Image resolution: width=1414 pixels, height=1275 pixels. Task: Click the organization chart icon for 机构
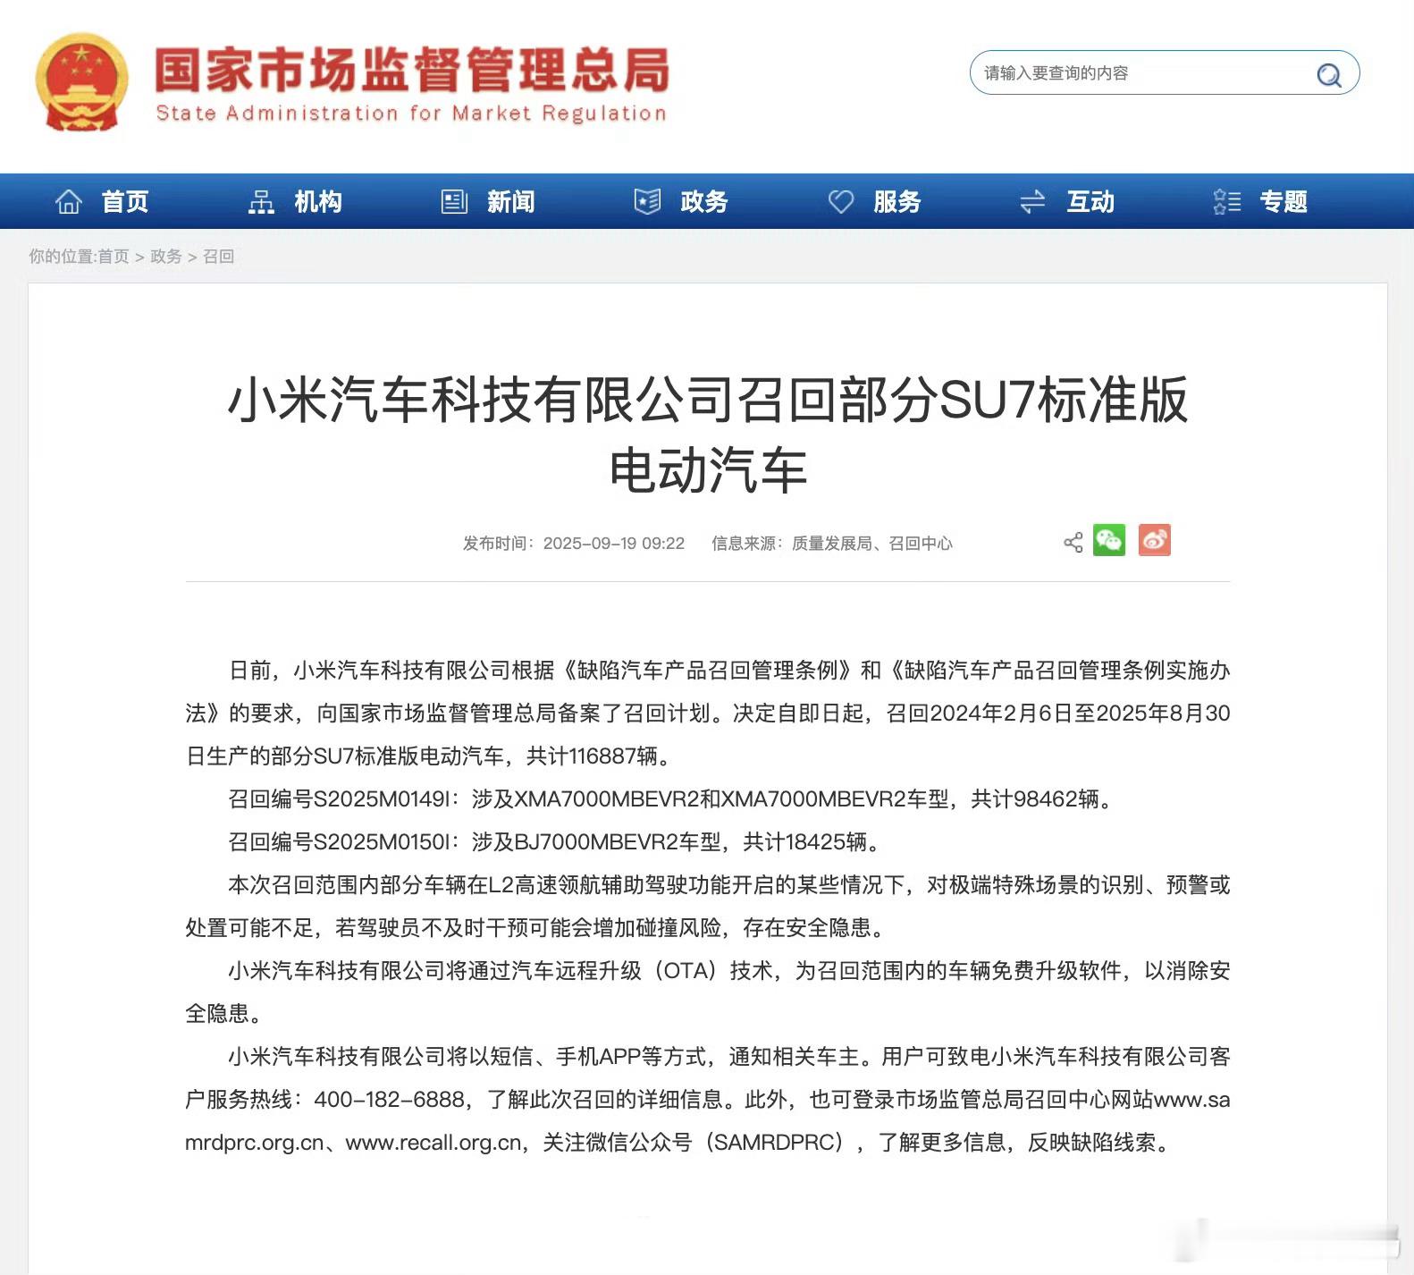[x=261, y=202]
